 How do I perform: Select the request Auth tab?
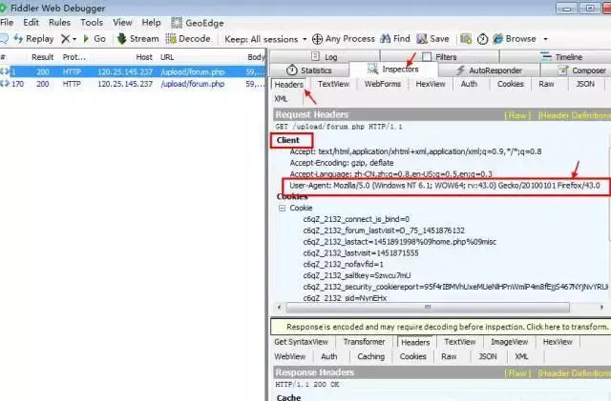coord(469,84)
